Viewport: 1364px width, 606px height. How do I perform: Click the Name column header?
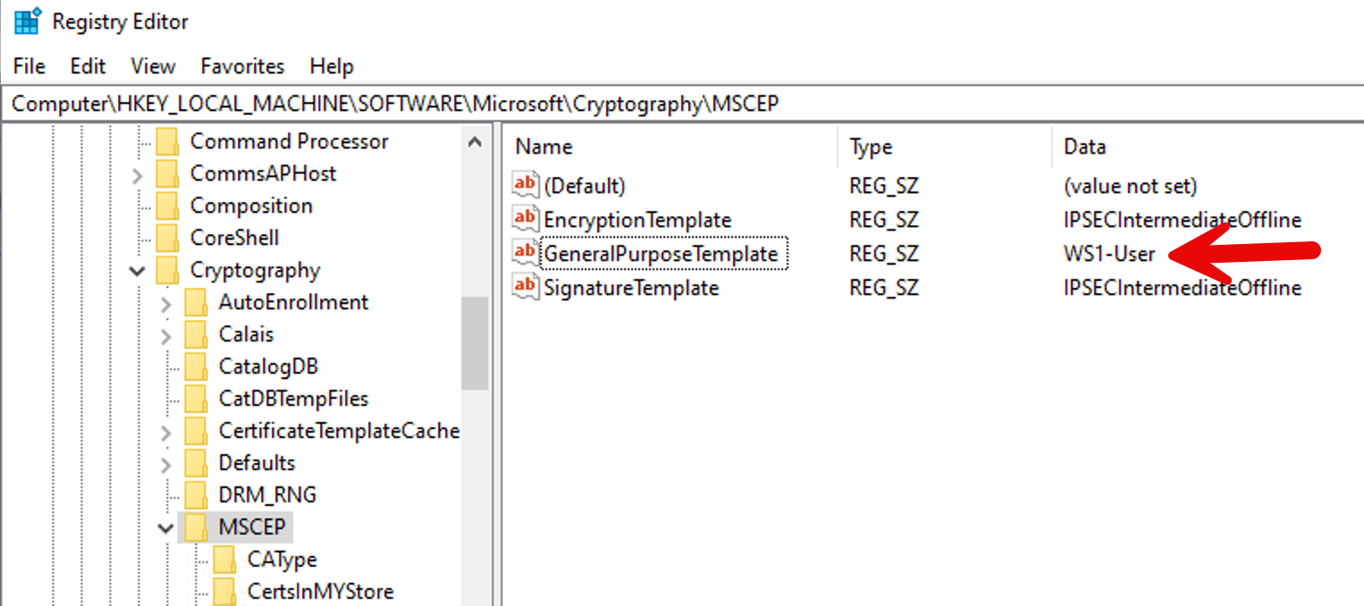[543, 147]
